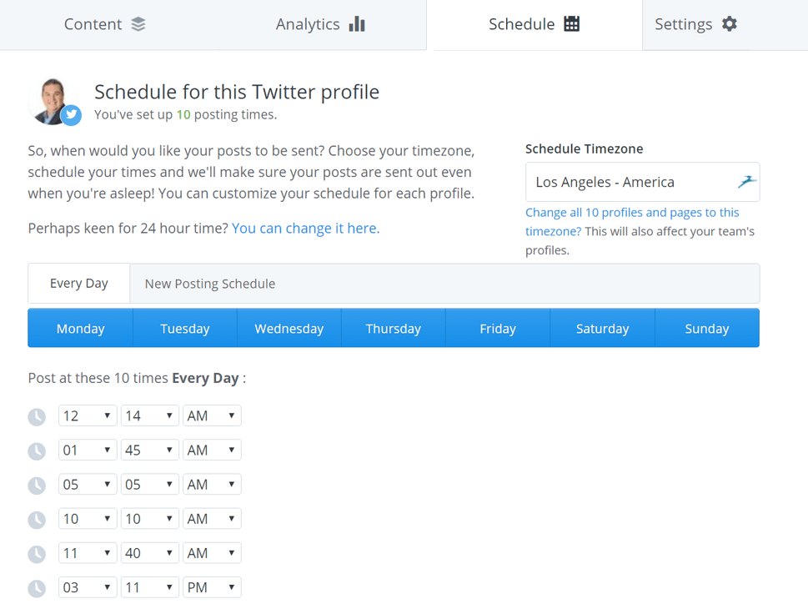Toggle Monday posting day
The width and height of the screenshot is (808, 609).
pyautogui.click(x=80, y=328)
